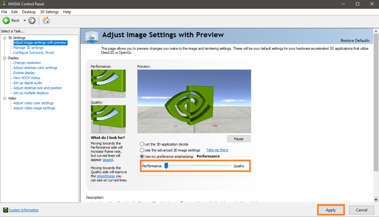Click the 3D logo preview image

click(194, 101)
